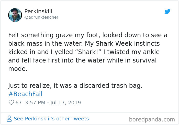This screenshot has height=125, width=179.
Task: Visit the @adrunkteacher handle
Action: tap(41, 17)
